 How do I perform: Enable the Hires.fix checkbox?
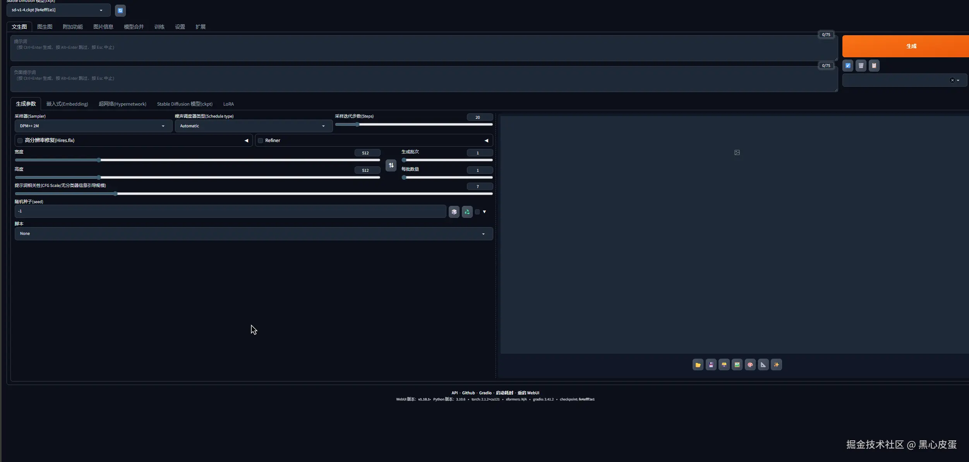(20, 140)
